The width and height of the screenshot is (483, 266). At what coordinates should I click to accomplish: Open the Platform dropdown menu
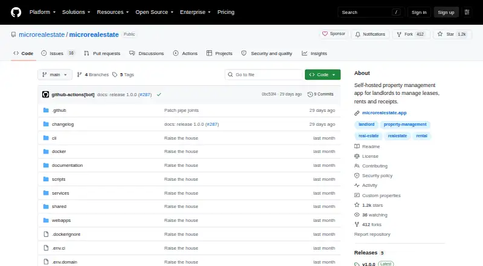(x=42, y=12)
